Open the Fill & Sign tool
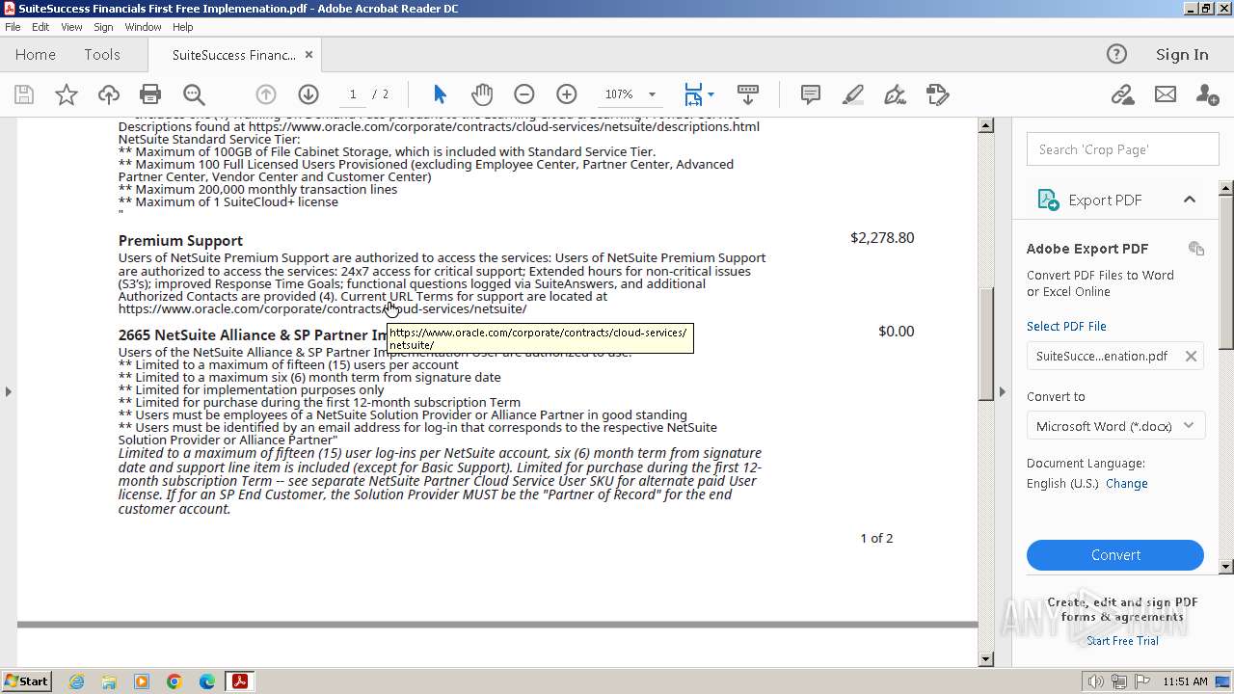The image size is (1234, 694). coord(896,94)
